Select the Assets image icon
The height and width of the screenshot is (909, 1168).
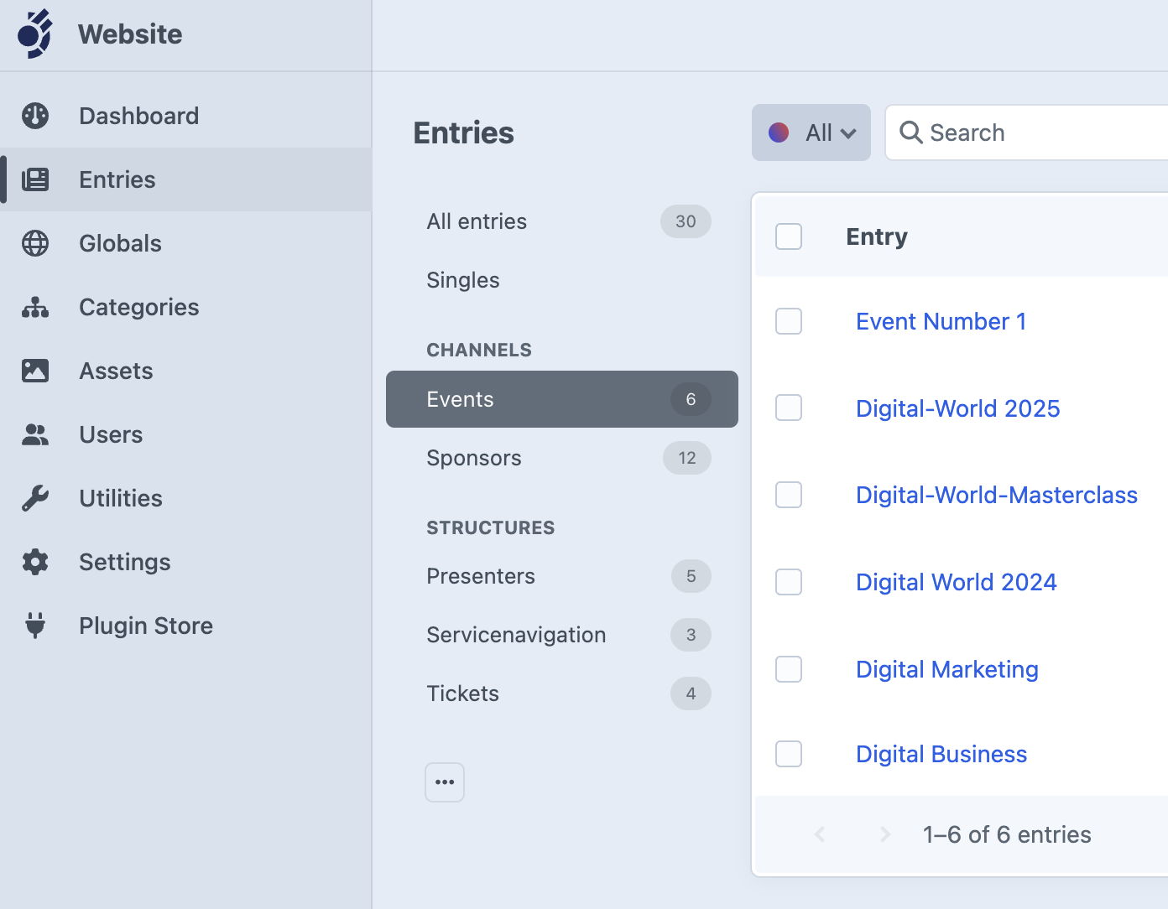coord(34,371)
